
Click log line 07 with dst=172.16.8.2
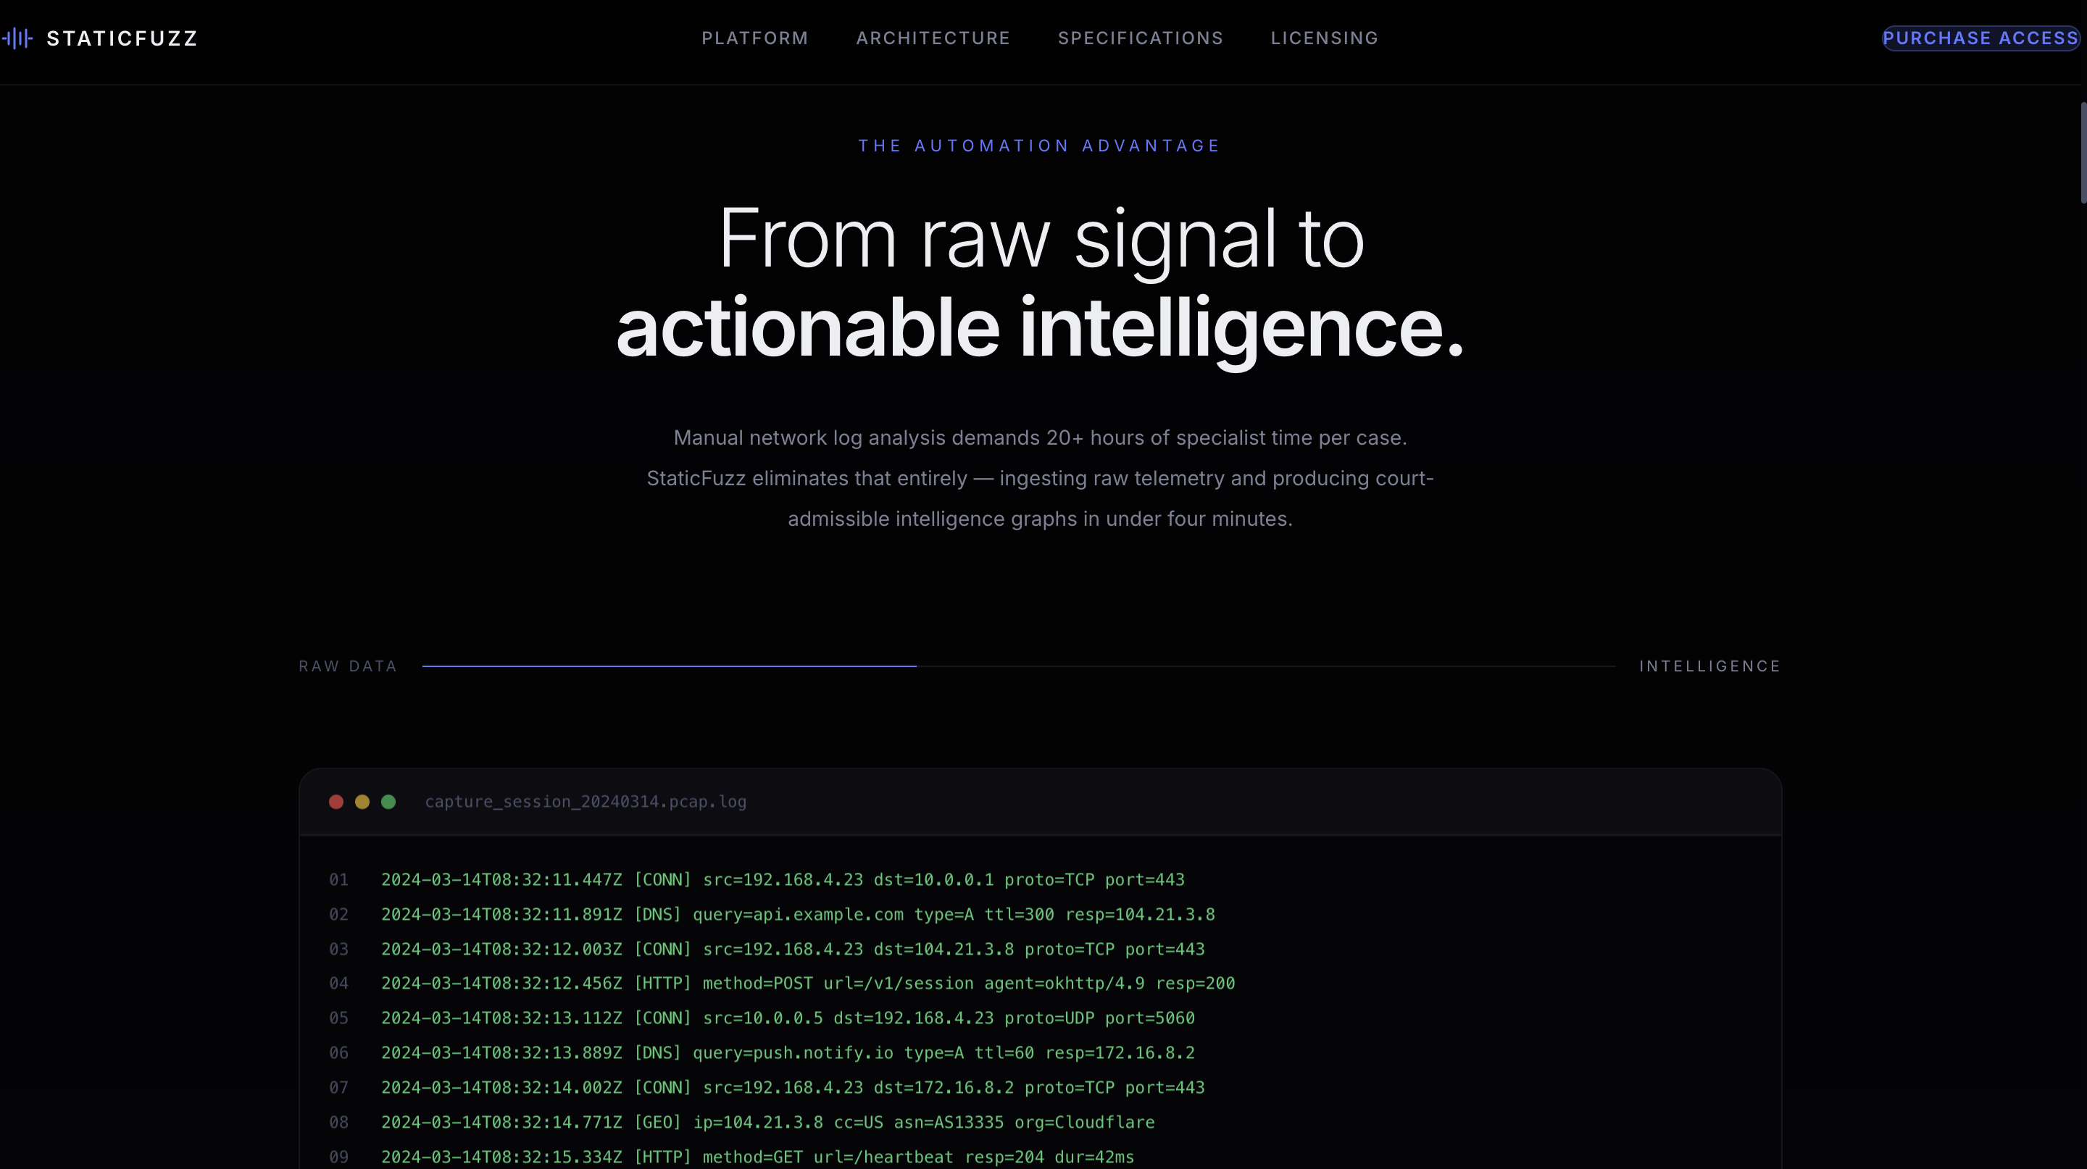(x=793, y=1088)
